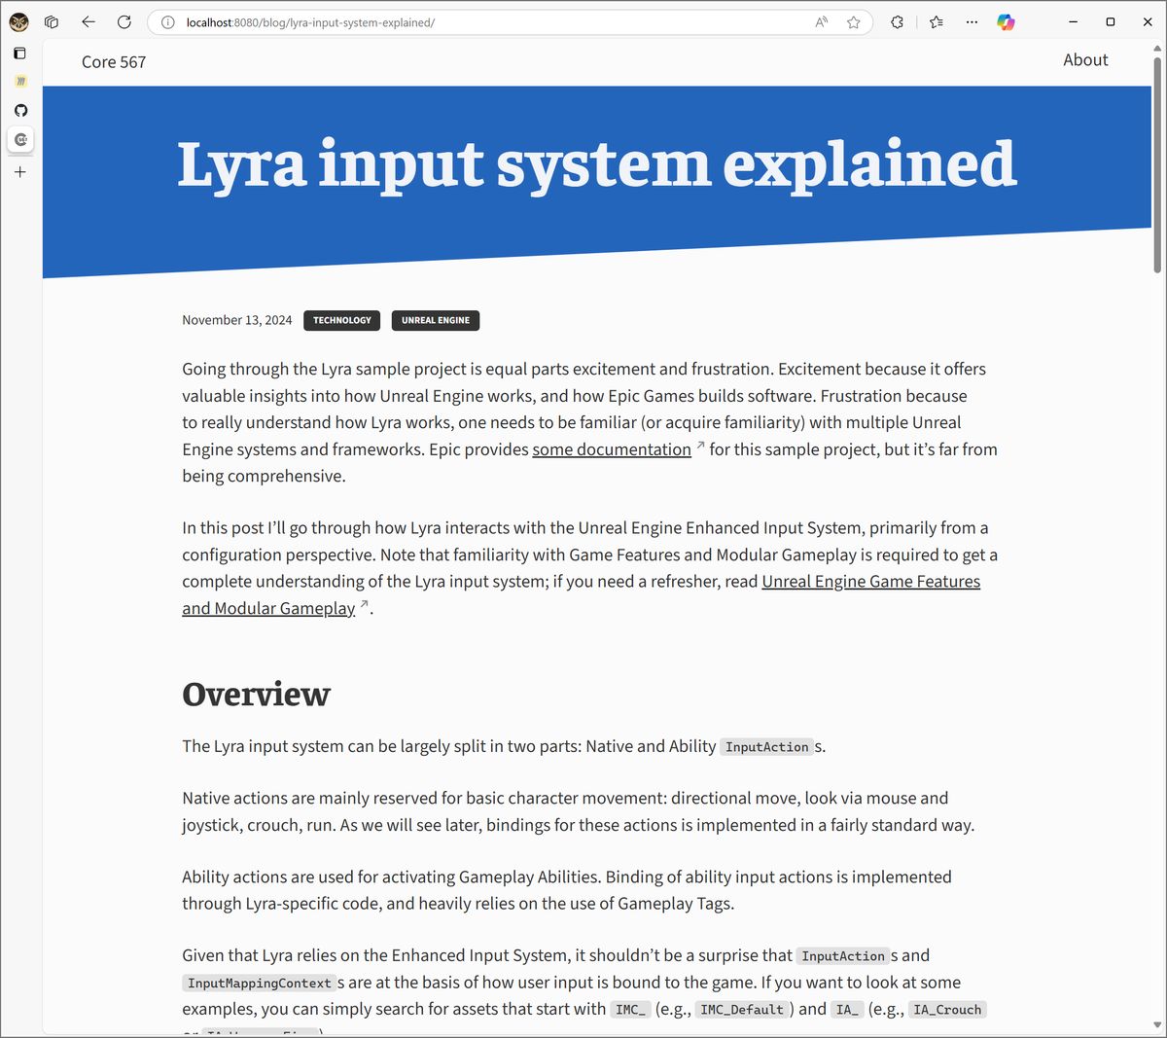Image resolution: width=1167 pixels, height=1038 pixels.
Task: Add this page to favorites star
Action: click(x=854, y=22)
